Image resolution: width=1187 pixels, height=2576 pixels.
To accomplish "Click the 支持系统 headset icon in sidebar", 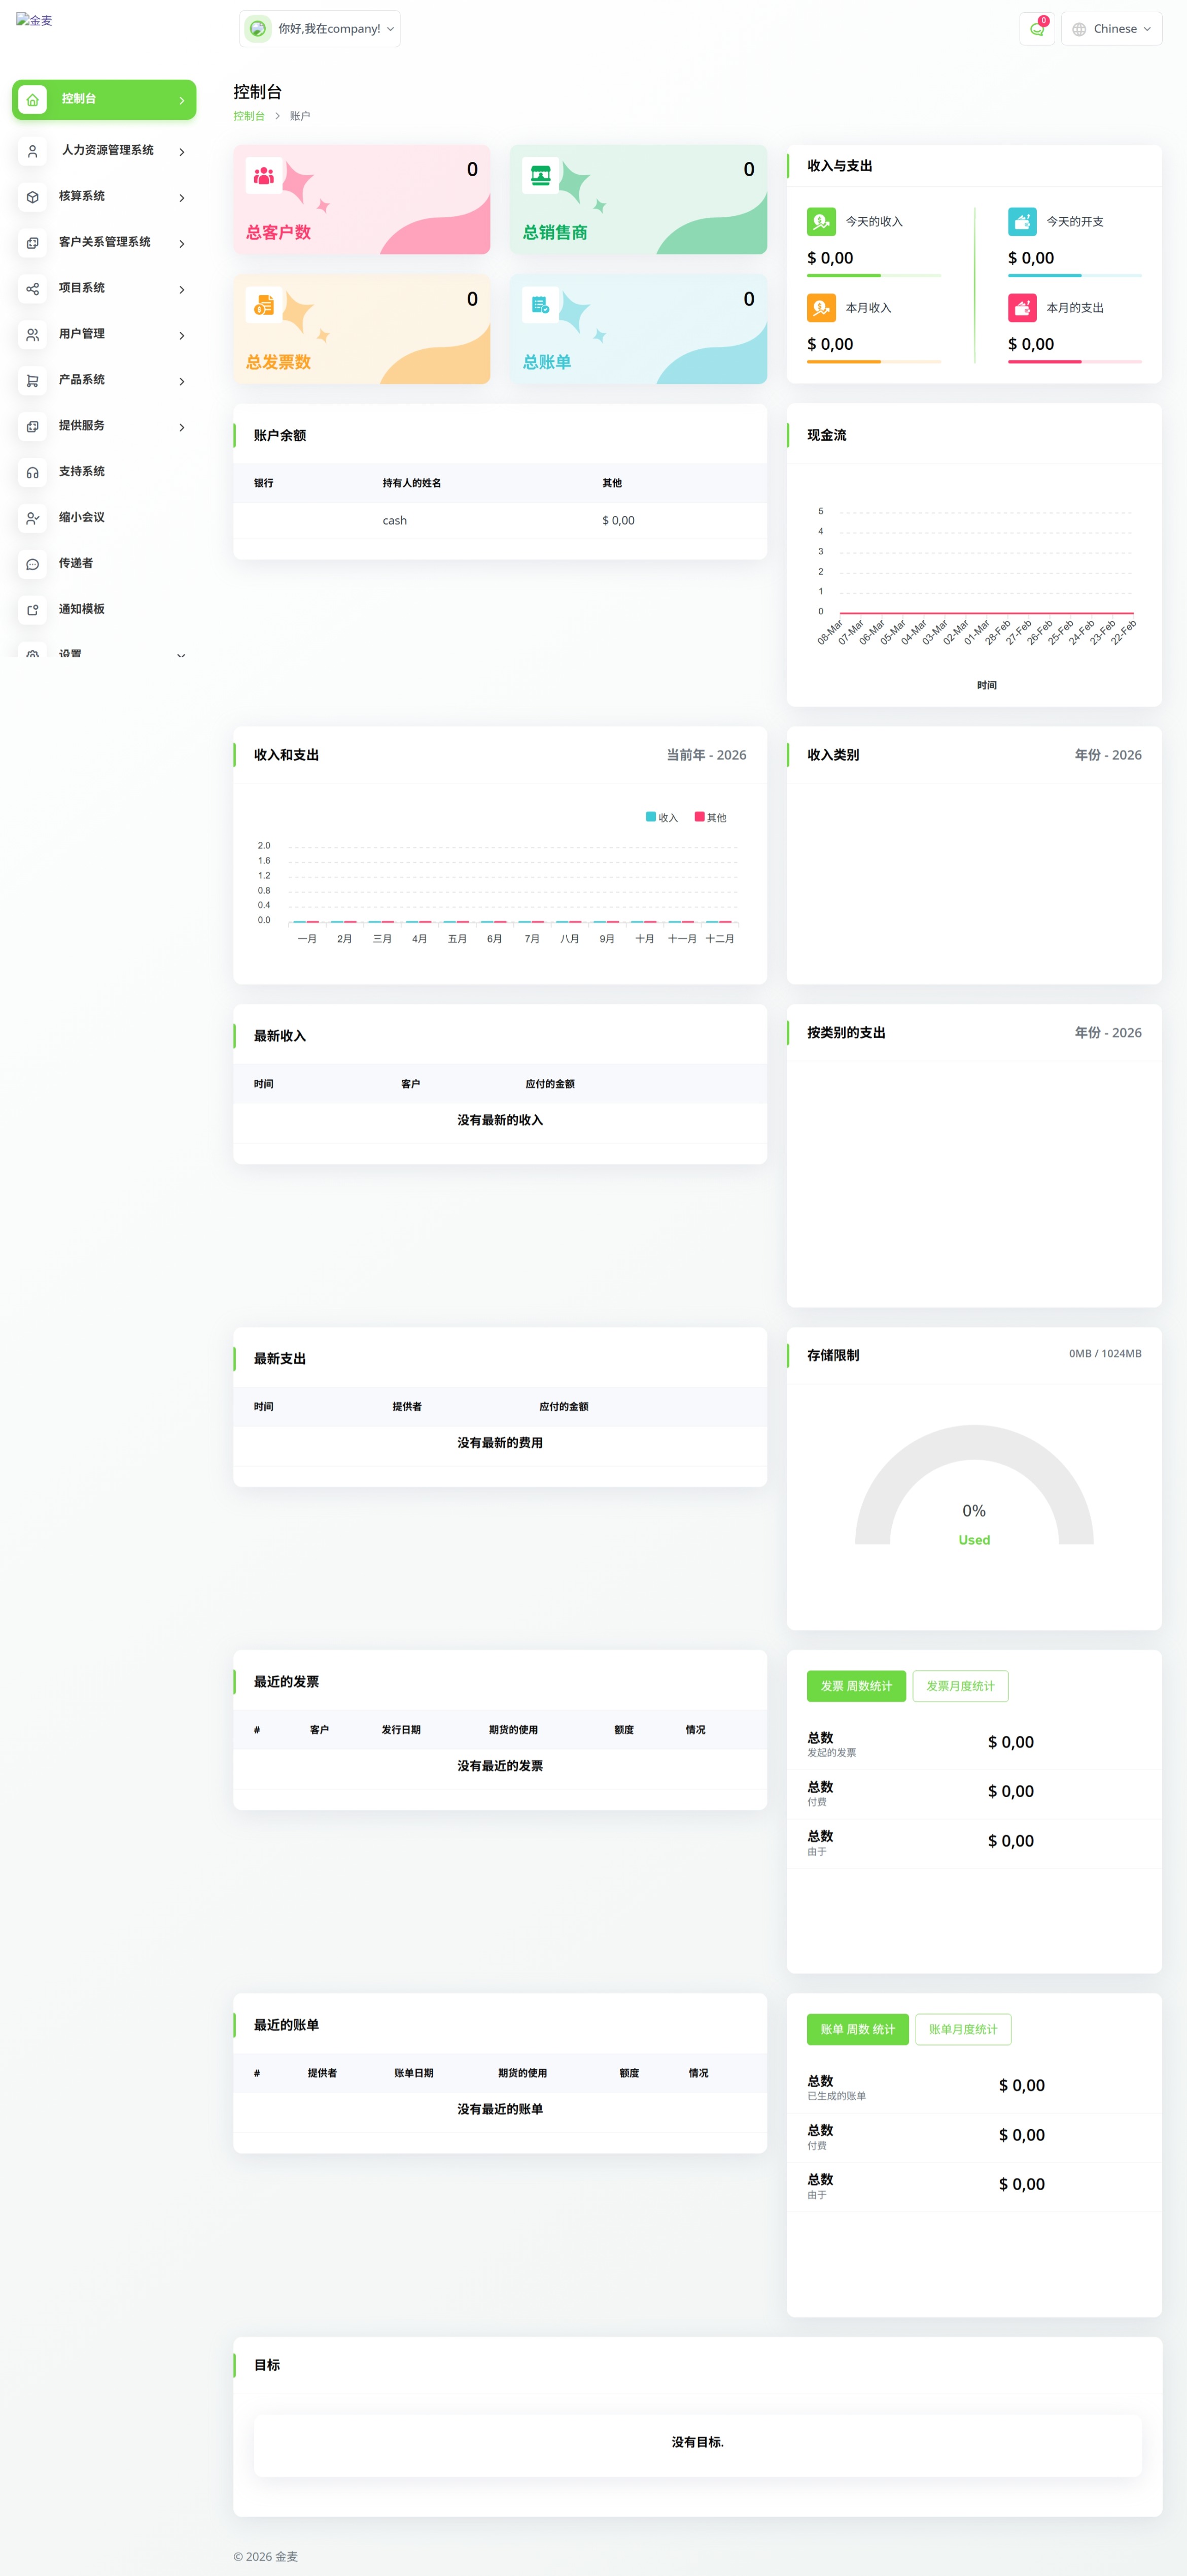I will (33, 472).
